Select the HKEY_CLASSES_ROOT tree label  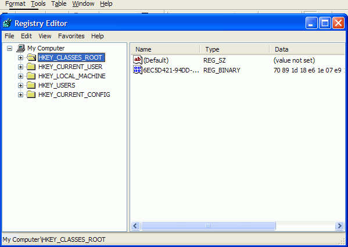tap(71, 57)
